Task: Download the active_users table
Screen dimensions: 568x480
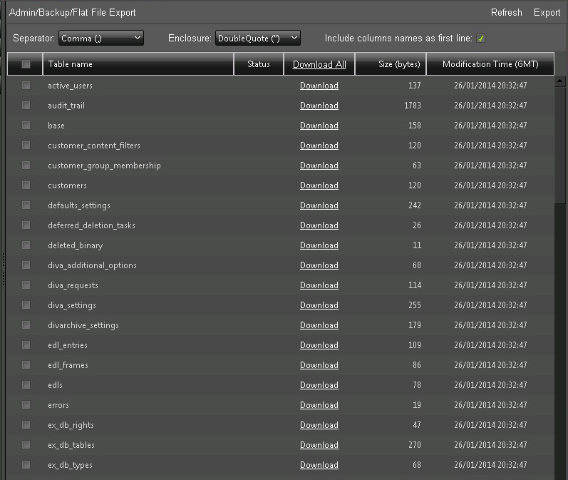Action: pyautogui.click(x=319, y=86)
